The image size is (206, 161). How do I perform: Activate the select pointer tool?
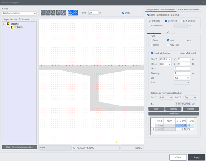(63, 13)
